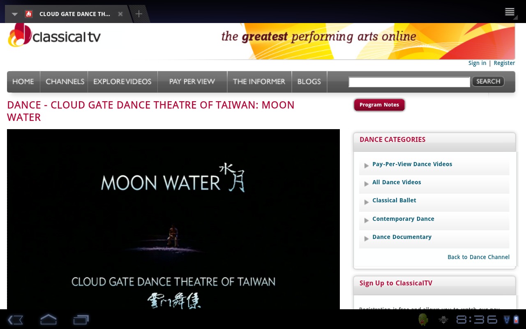
Task: Focus the site search input field
Action: coord(409,82)
